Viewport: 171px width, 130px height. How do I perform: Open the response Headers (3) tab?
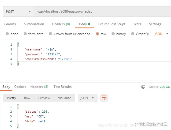[x=39, y=87]
